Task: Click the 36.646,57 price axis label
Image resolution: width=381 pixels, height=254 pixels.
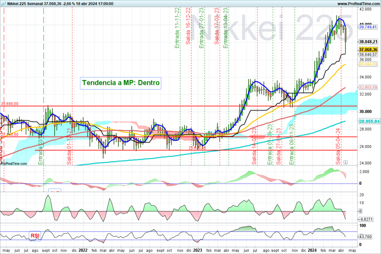Action: click(x=368, y=55)
